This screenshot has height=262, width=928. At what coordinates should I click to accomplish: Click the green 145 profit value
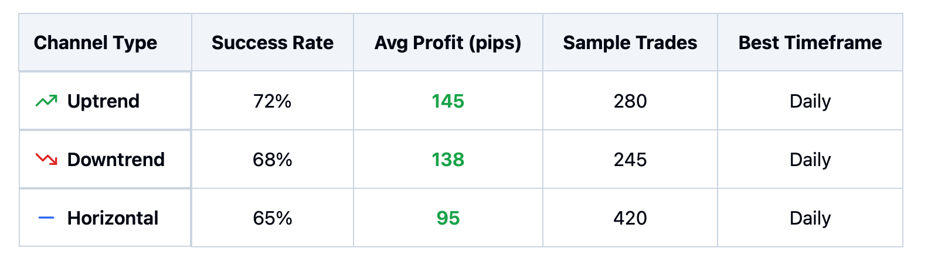448,101
